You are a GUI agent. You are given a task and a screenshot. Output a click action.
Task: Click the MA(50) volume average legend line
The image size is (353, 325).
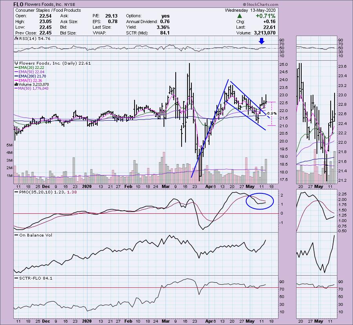tap(16, 88)
